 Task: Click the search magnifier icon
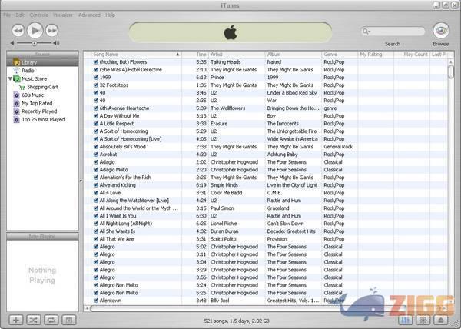point(365,32)
